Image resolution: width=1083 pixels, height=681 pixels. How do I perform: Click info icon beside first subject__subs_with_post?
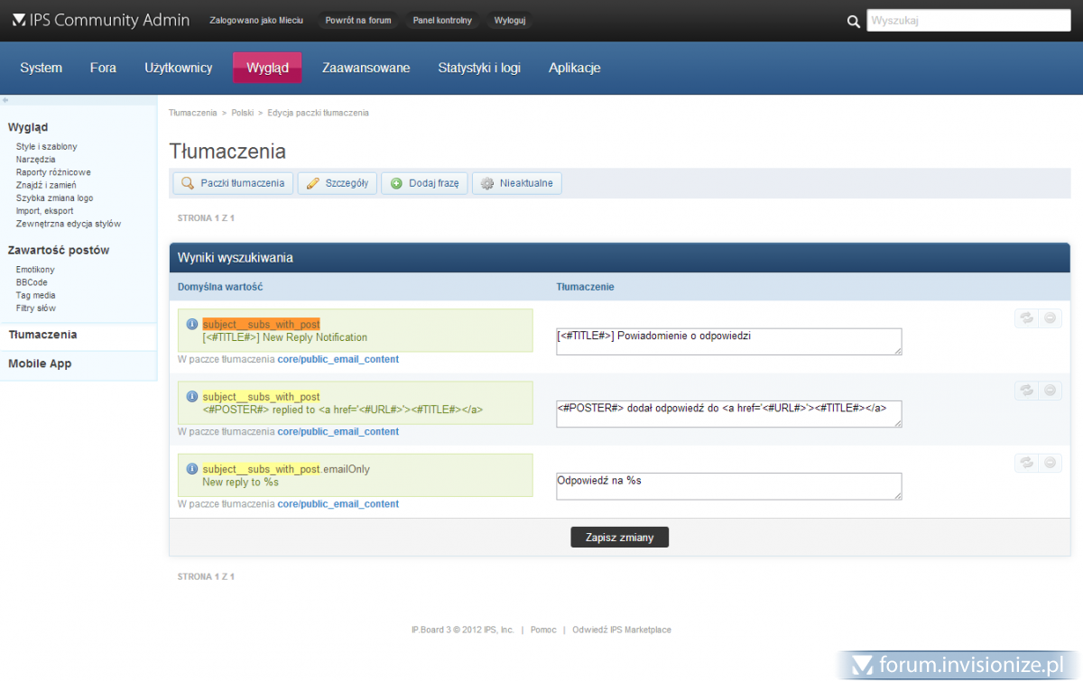pos(192,324)
